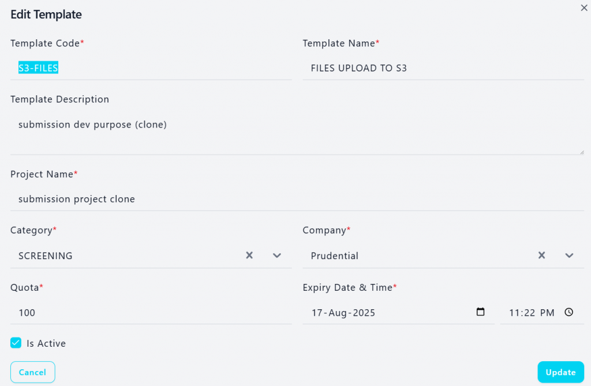The width and height of the screenshot is (591, 386).
Task: Focus the Project Name field
Action: [x=297, y=199]
